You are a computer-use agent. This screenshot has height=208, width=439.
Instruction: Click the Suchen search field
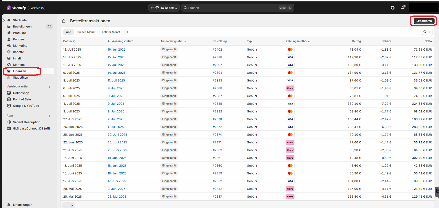click(x=232, y=8)
